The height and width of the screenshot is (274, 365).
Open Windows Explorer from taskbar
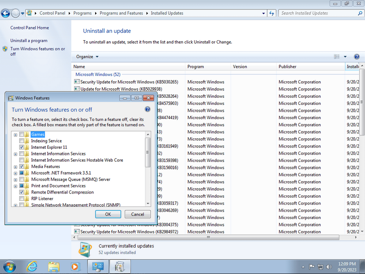point(54,267)
